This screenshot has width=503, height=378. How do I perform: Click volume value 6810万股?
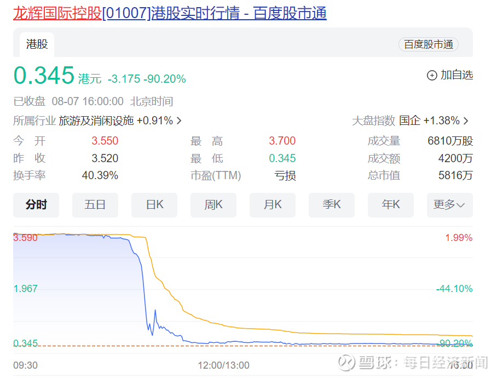point(450,141)
